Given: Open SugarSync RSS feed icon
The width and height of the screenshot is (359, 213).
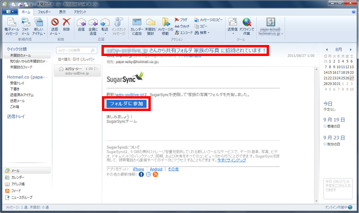Looking at the screenshot, I should click(156, 175).
